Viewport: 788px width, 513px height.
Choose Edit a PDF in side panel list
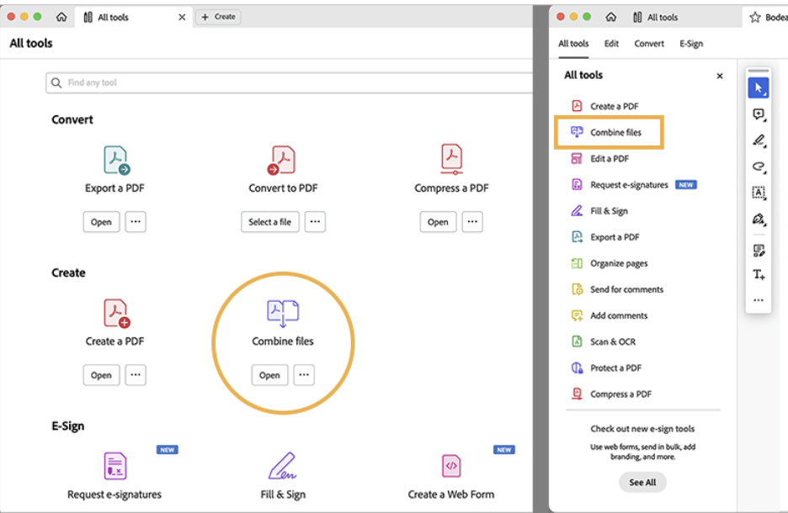600,159
